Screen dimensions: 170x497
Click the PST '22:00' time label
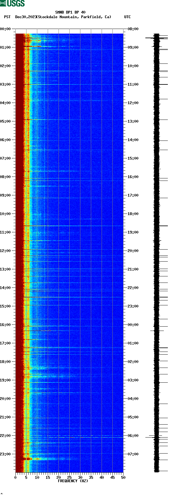point(6,436)
